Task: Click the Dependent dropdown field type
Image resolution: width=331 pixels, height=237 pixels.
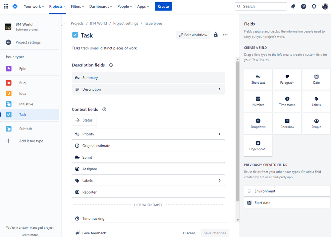Action: [x=258, y=146]
